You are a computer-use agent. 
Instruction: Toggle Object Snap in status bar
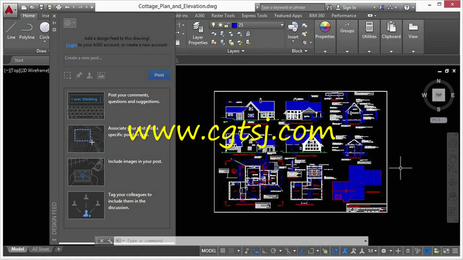pos(311,251)
